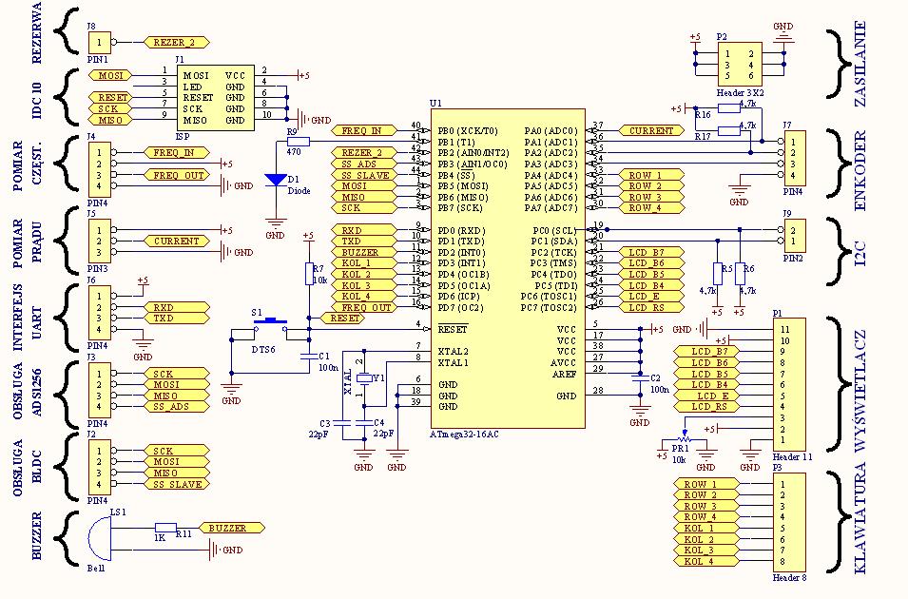The height and width of the screenshot is (599, 908).
Task: Select capacitor C2 100n symbol
Action: coord(641,378)
